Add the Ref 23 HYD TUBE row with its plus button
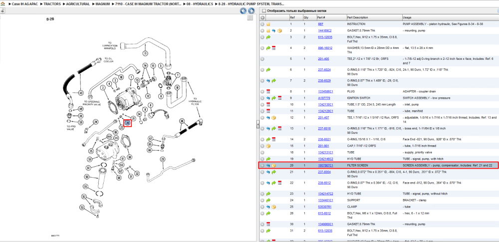 point(262,194)
